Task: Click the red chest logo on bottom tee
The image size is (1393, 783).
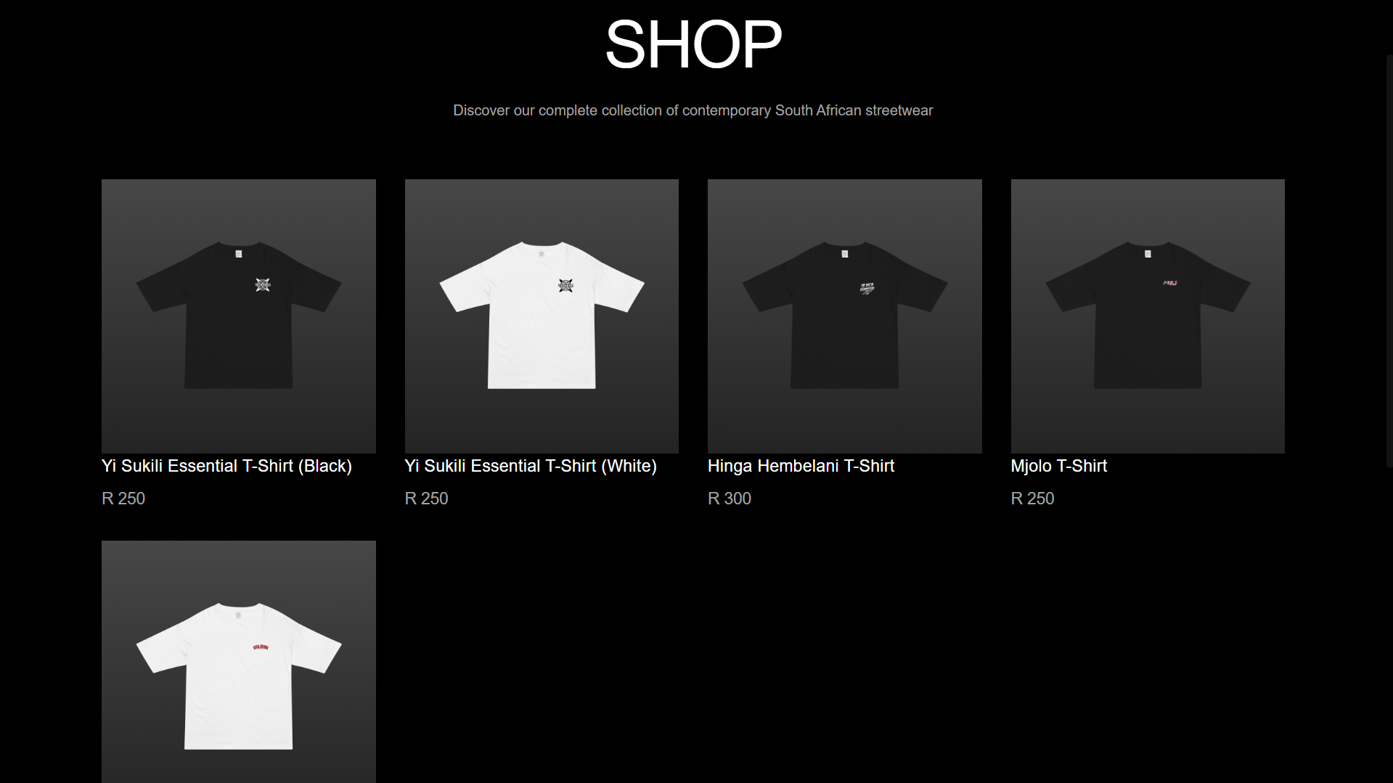Action: coord(261,647)
